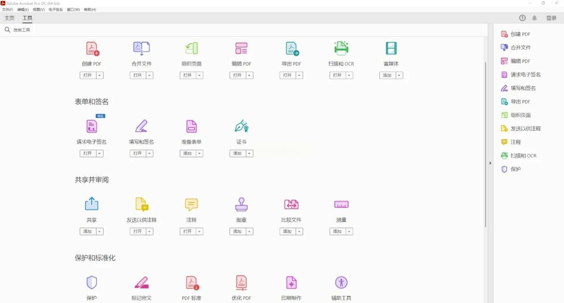The image size is (564, 303).
Task: Switch to the 主页 tab
Action: coord(9,18)
